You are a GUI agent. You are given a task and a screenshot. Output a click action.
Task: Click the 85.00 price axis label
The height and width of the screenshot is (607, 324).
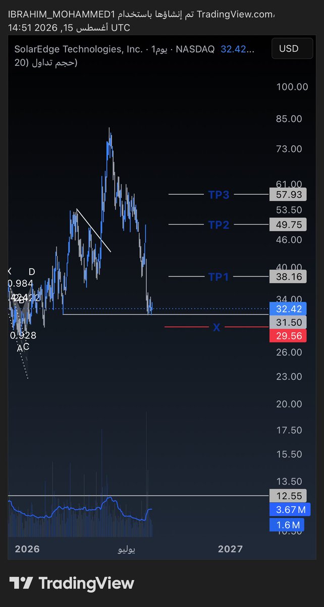(289, 119)
